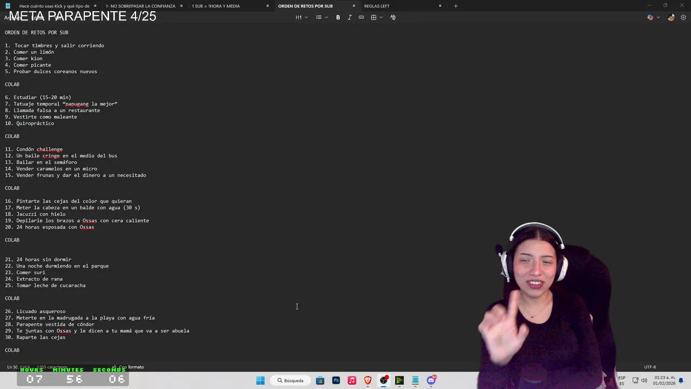Add a new Notepad tab with plus

click(456, 6)
